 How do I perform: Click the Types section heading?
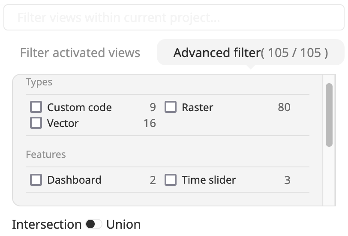pyautogui.click(x=39, y=82)
